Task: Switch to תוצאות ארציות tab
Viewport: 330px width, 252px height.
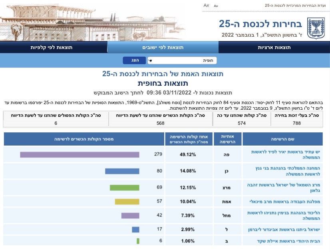Action: coord(274,47)
